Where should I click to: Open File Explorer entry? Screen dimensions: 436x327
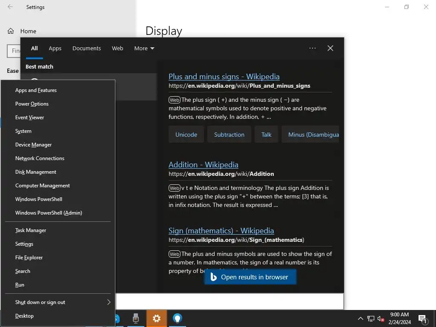point(58,258)
